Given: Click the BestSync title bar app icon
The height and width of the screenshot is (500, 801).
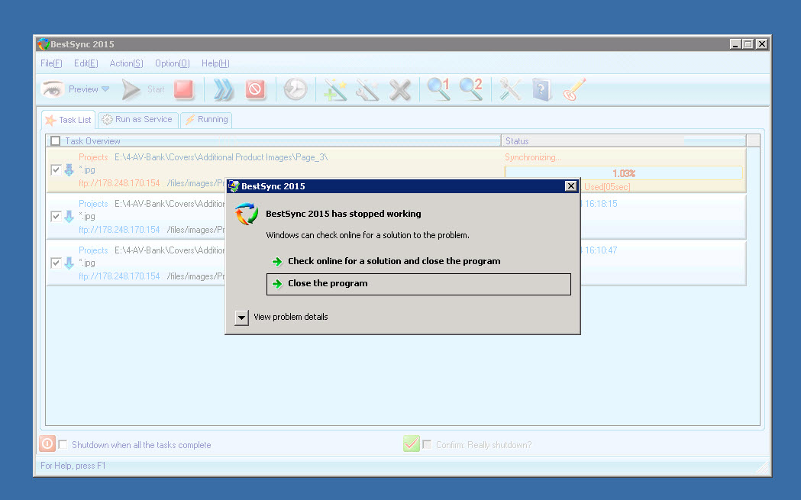Looking at the screenshot, I should click(44, 44).
